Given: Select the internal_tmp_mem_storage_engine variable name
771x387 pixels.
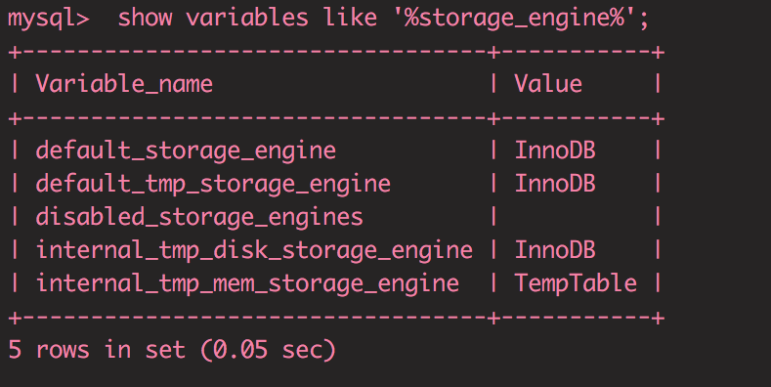Looking at the screenshot, I should [247, 283].
